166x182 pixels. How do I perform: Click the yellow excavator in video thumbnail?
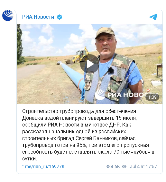pos(78,56)
